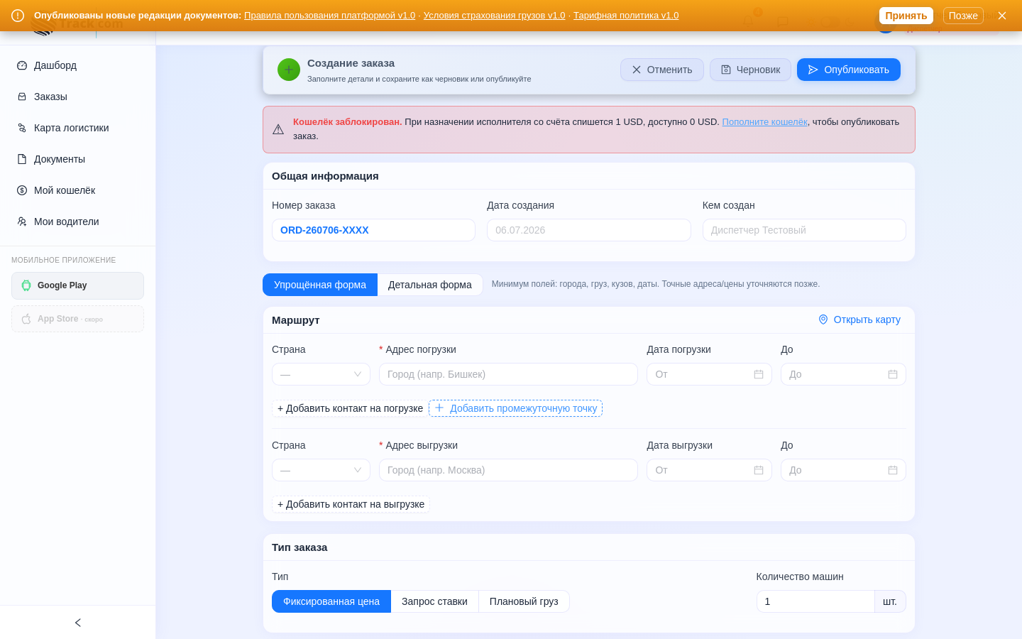This screenshot has height=639, width=1022.
Task: Click the Отменить button
Action: click(662, 70)
